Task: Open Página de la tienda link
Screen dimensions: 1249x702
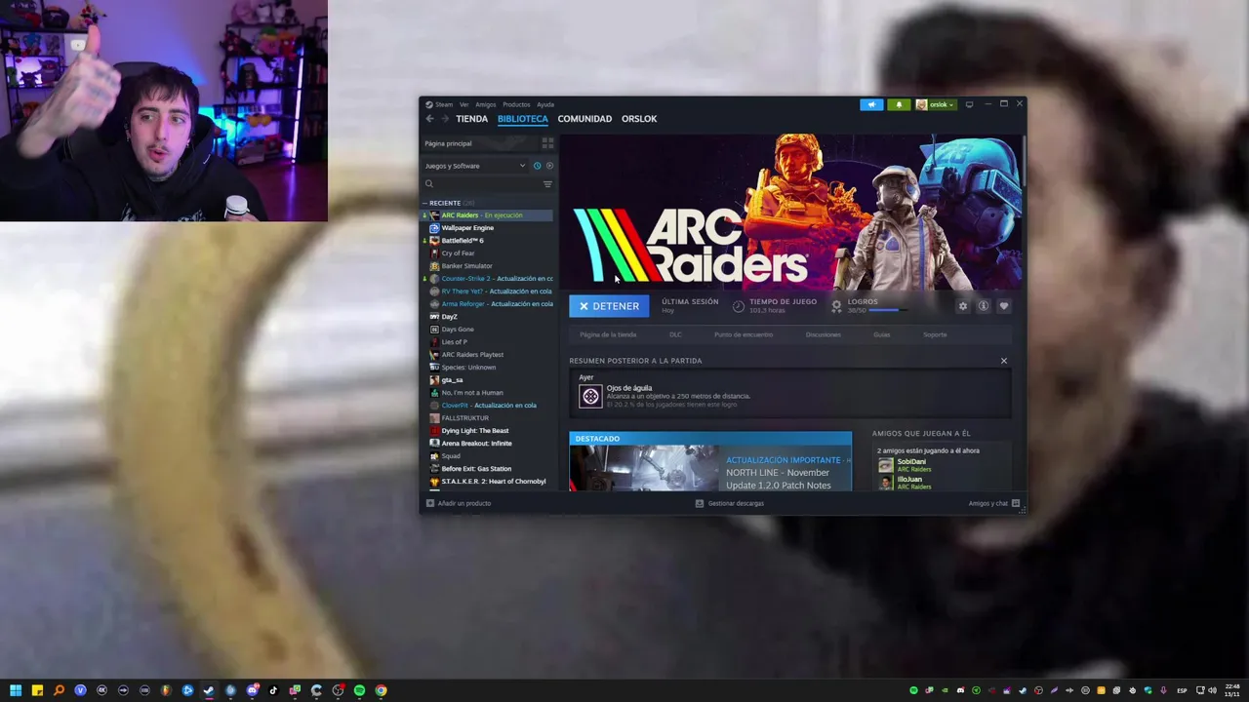Action: pos(608,334)
